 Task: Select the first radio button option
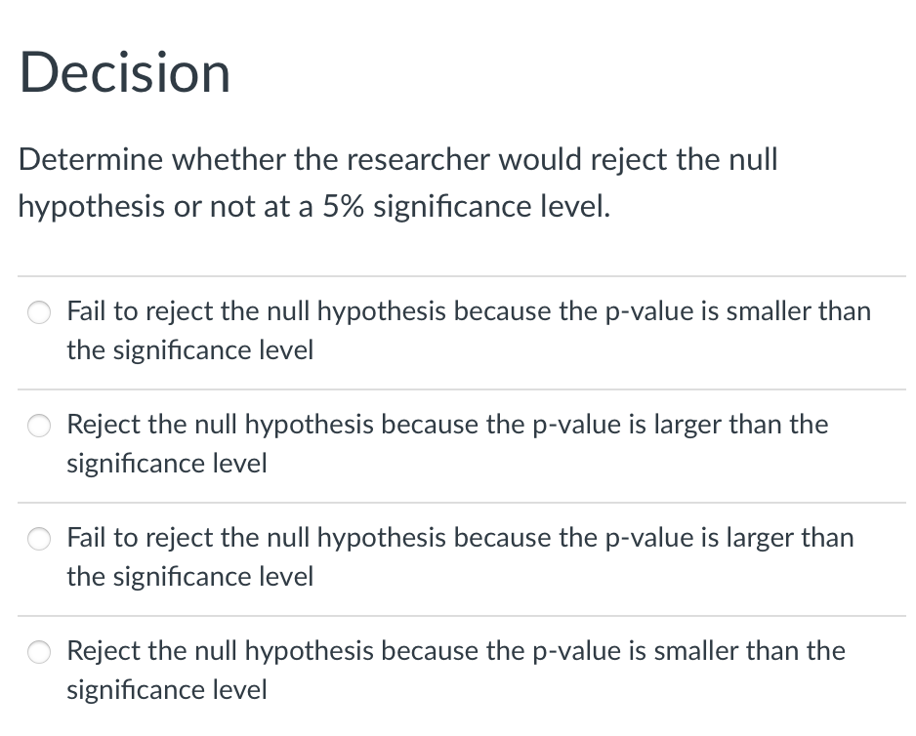pos(39,312)
